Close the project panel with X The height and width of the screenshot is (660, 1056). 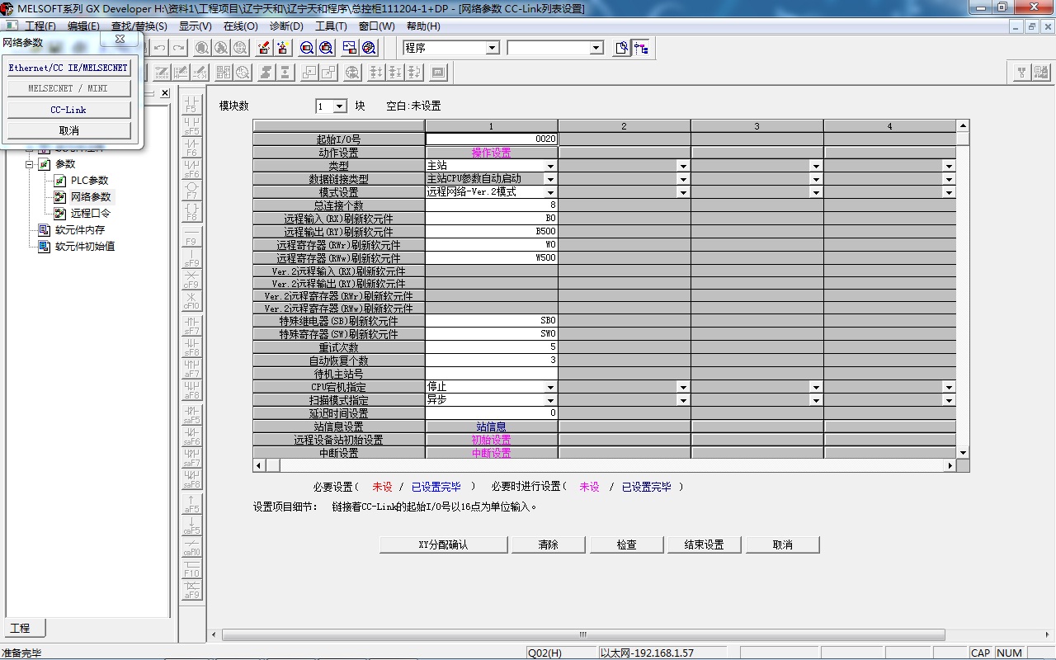(165, 93)
